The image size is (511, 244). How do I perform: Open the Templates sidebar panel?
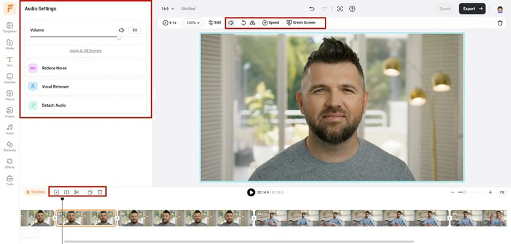point(10,27)
